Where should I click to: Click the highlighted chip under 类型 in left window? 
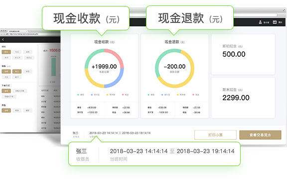click(6, 110)
